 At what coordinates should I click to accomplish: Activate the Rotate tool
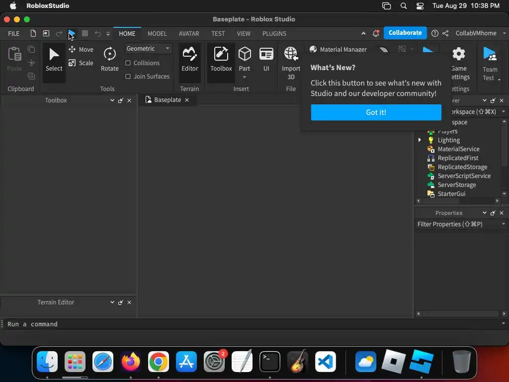click(x=110, y=60)
